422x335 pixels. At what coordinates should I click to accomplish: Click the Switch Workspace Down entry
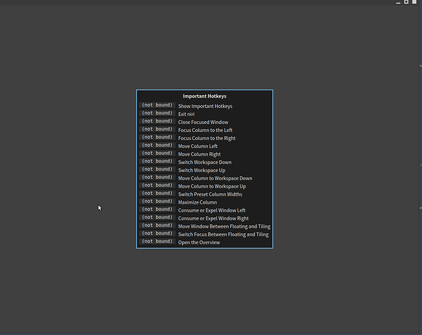coord(205,162)
